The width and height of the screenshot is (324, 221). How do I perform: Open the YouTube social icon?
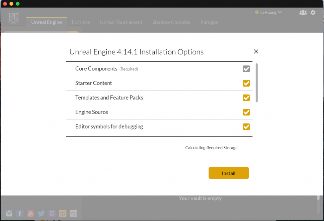31,213
